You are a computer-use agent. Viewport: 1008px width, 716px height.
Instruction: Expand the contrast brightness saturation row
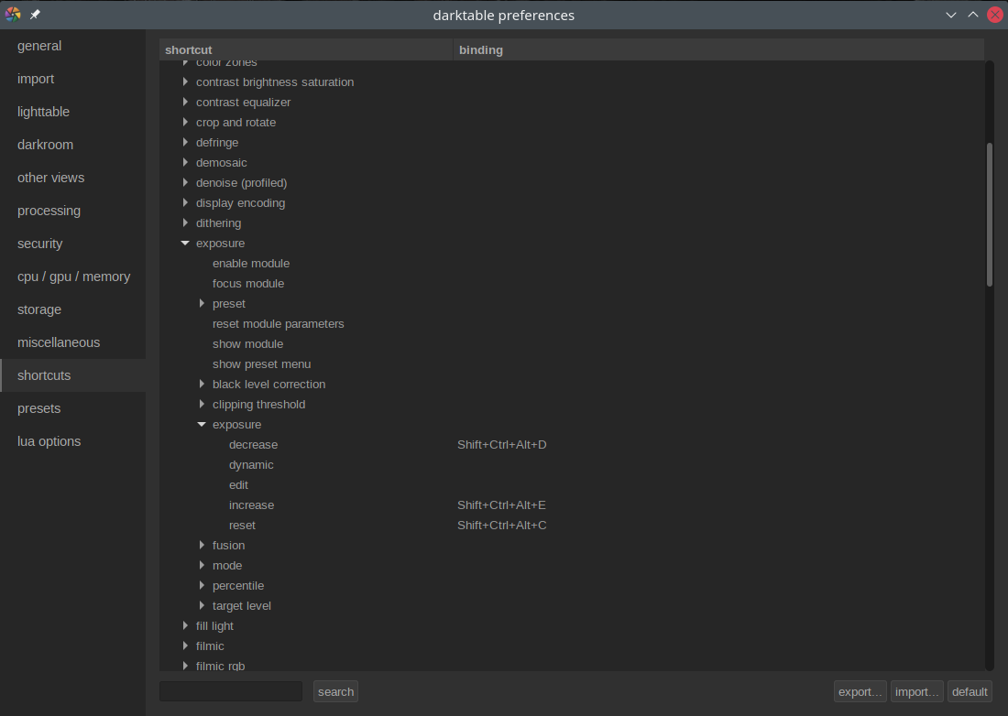(x=185, y=81)
